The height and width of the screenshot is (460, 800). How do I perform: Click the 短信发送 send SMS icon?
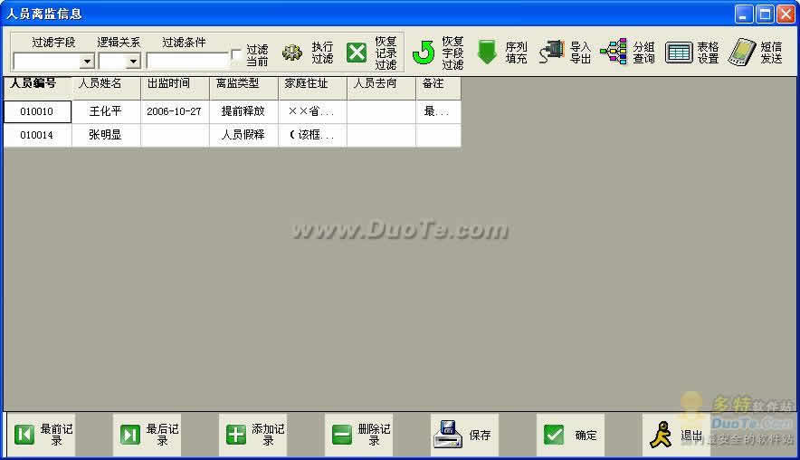742,53
